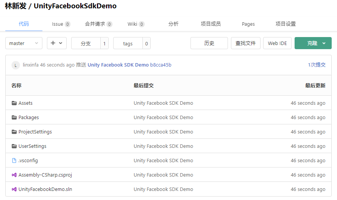Click commit message in the Assets row
Screen dimensions: 337x200
163,103
